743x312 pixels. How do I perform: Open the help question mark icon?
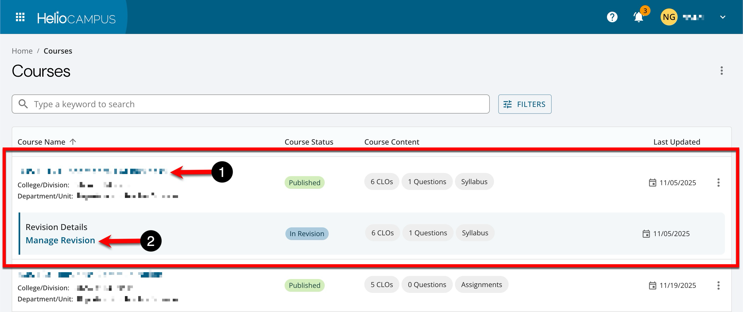612,17
